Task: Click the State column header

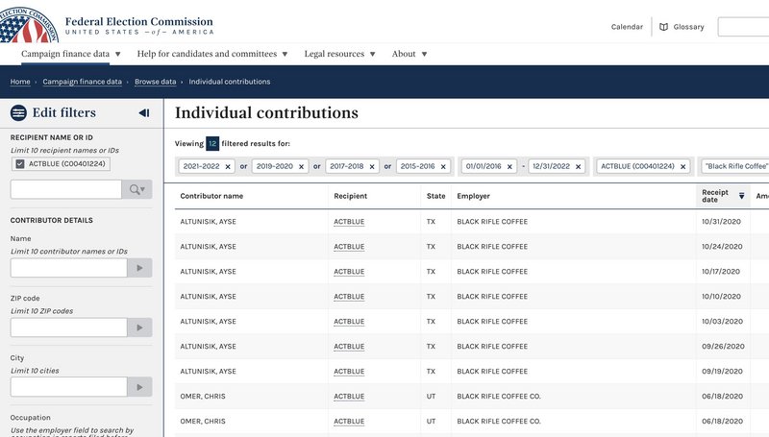Action: (435, 196)
